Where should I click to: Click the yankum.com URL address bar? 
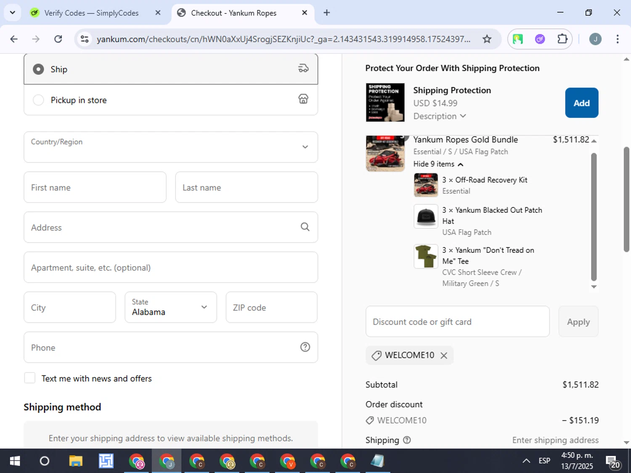click(284, 39)
